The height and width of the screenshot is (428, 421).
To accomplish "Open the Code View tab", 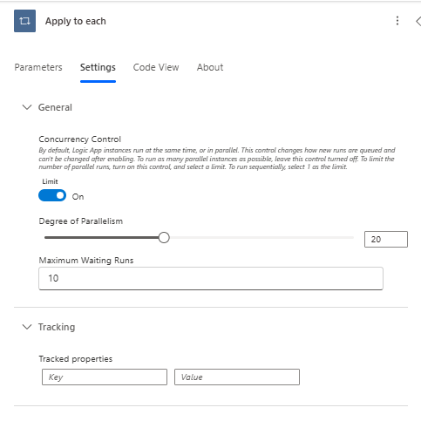I will click(156, 67).
